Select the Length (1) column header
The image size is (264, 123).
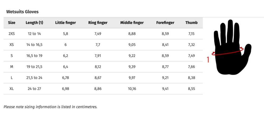coord(34,23)
